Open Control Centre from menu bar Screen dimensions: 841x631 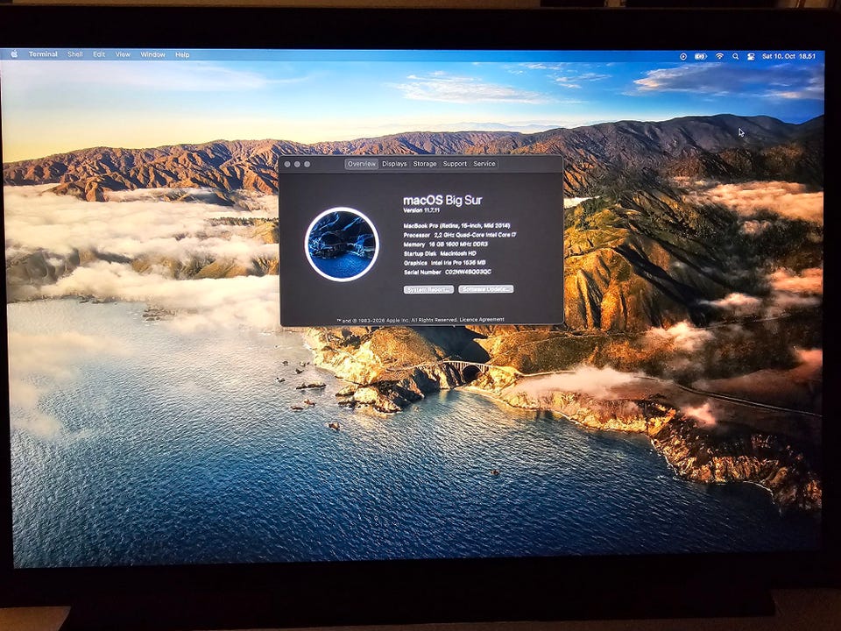click(x=751, y=56)
